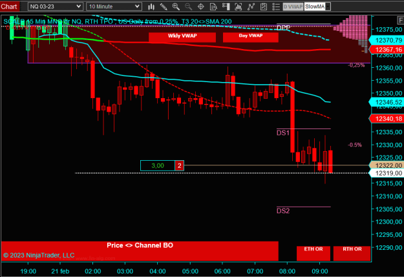
Task: Click the 08:00 time axis label
Action: tap(287, 271)
